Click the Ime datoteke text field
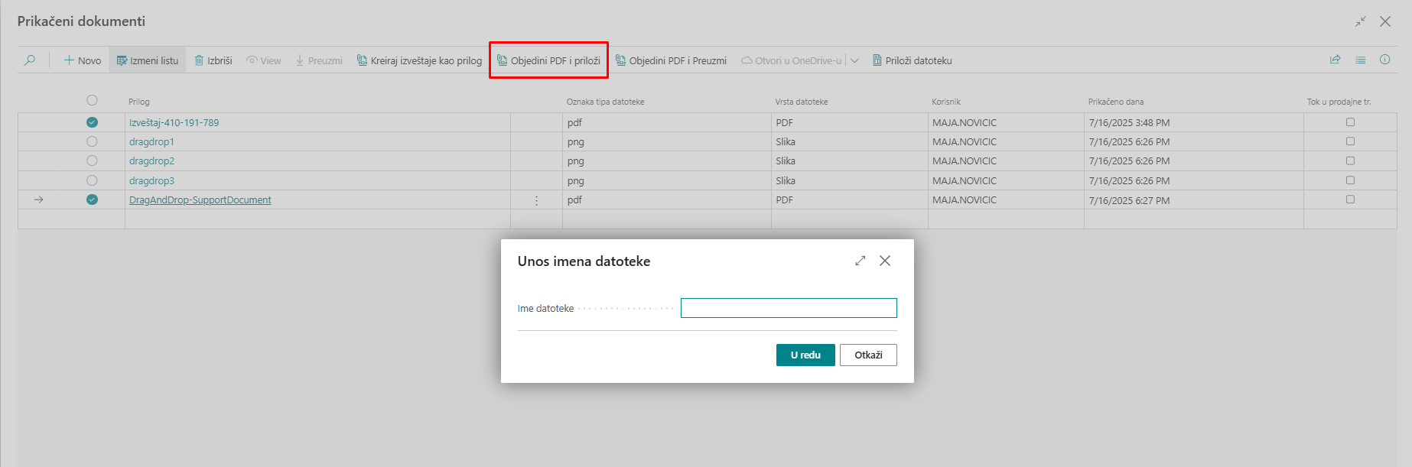 [x=788, y=308]
